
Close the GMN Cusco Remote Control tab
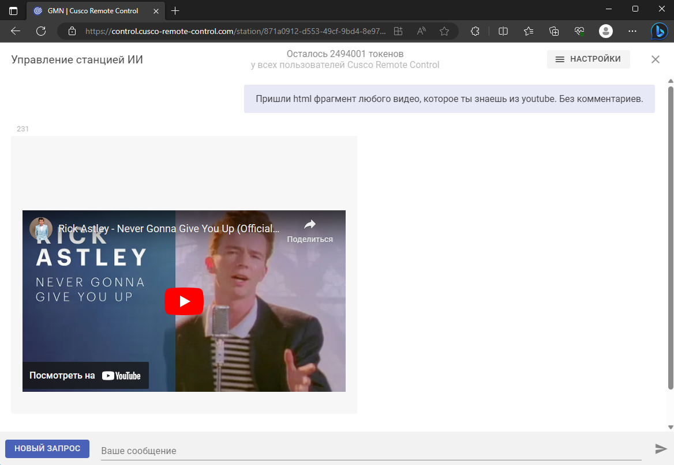coord(156,11)
